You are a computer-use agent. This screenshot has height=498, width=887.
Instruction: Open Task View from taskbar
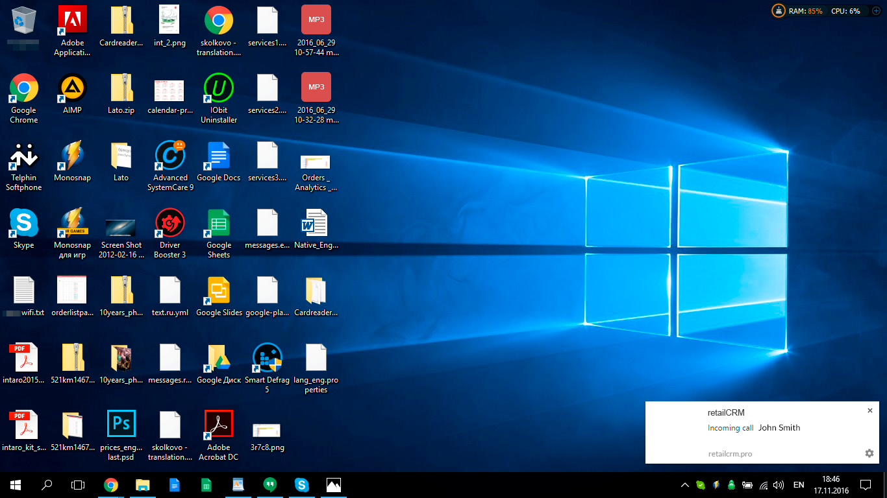[78, 485]
